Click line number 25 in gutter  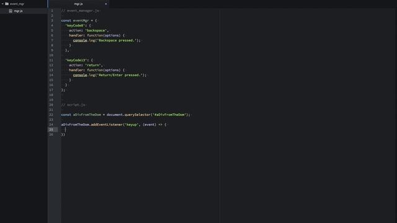(x=51, y=129)
